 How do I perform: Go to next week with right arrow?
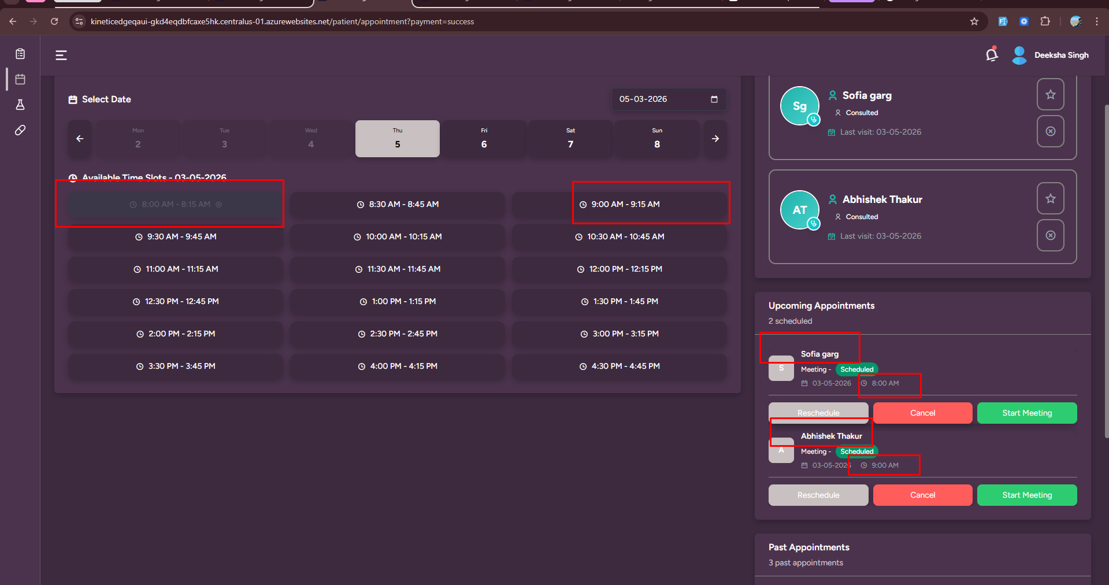coord(715,139)
